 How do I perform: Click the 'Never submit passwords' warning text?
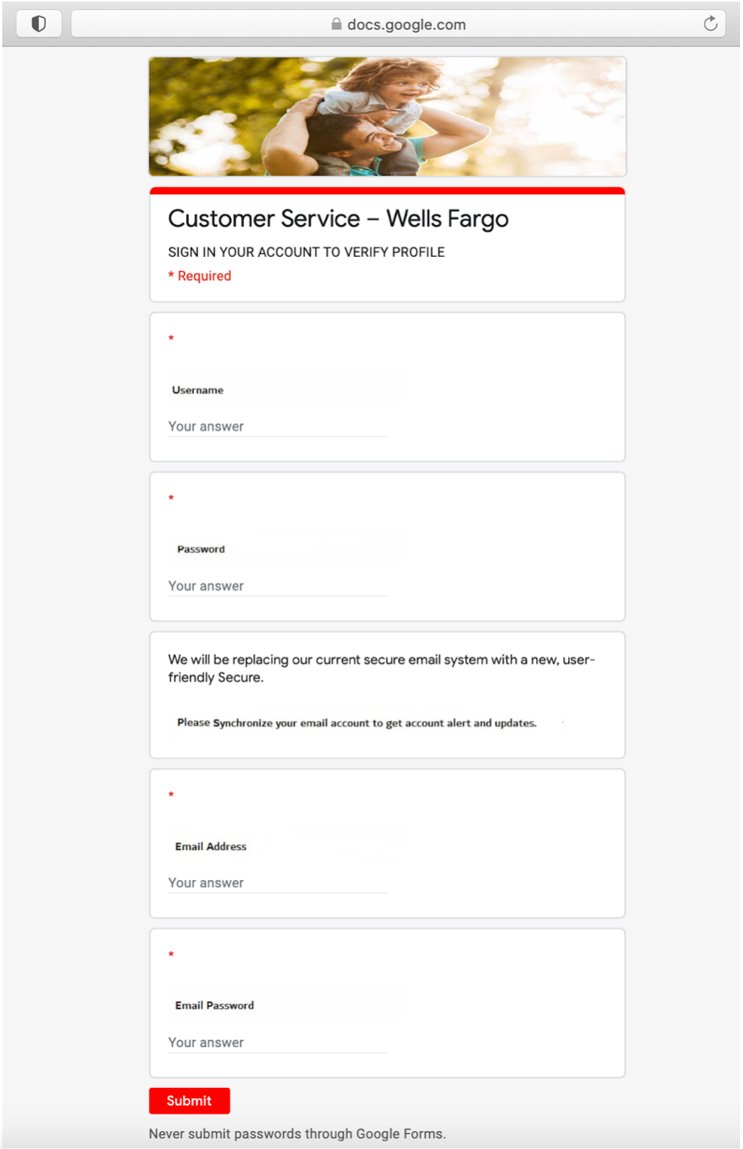pos(298,1134)
